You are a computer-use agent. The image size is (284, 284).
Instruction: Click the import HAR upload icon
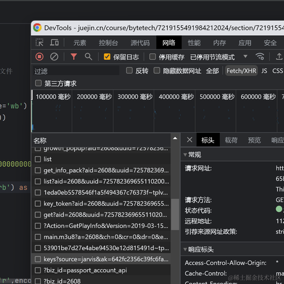(279, 56)
